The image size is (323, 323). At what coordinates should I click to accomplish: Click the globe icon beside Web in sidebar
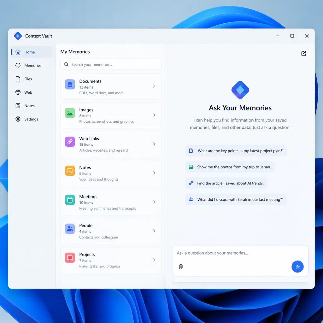pyautogui.click(x=18, y=92)
